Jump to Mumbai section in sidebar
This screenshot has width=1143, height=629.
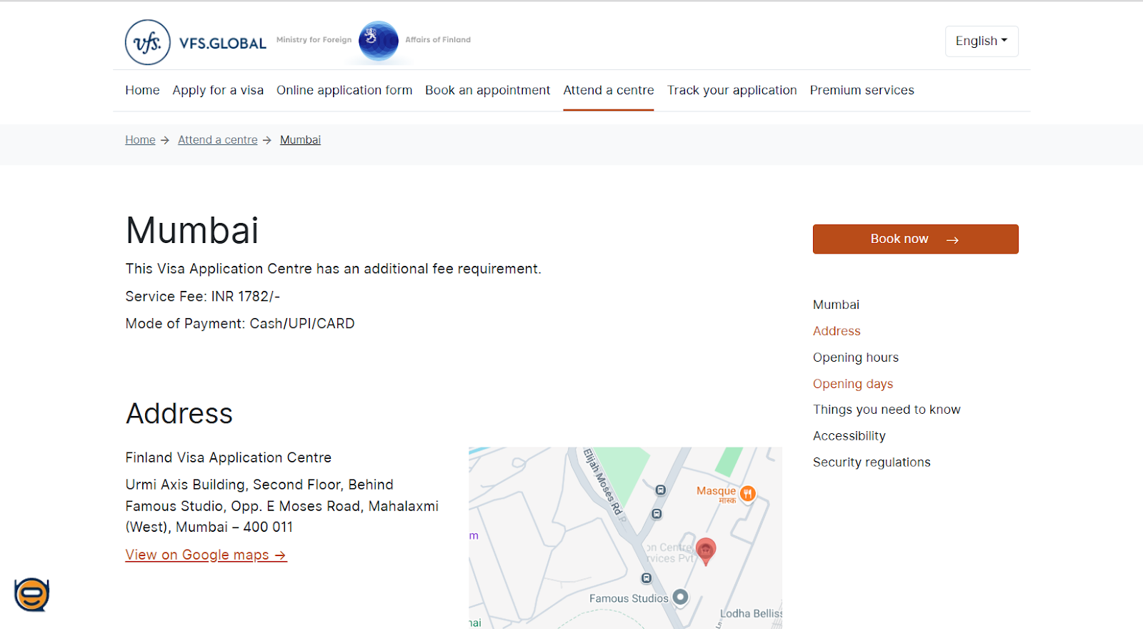836,304
